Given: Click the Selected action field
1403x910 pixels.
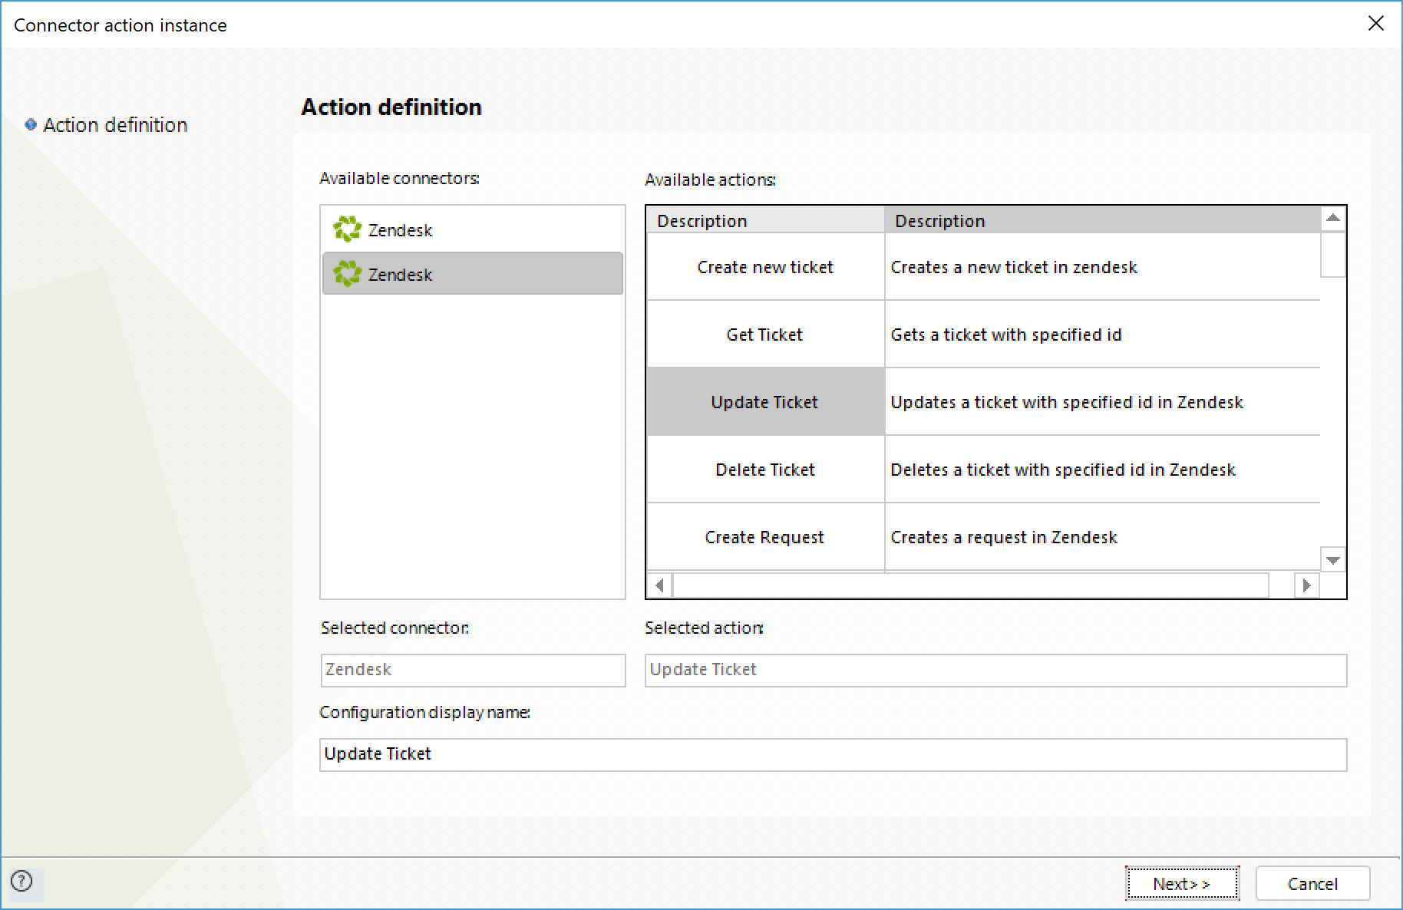Looking at the screenshot, I should pyautogui.click(x=995, y=670).
